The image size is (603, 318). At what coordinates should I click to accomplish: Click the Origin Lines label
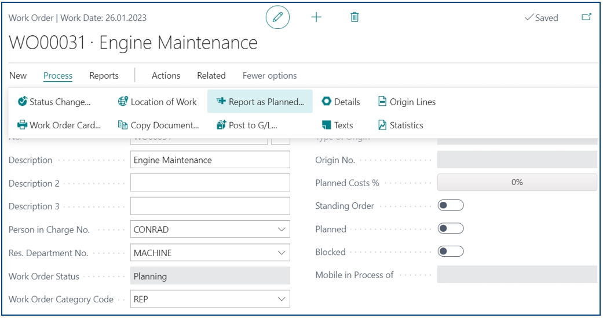point(412,102)
